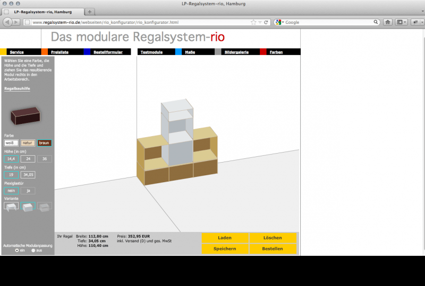Click the Breite value 112,80 cm
The width and height of the screenshot is (425, 286).
[x=98, y=236]
